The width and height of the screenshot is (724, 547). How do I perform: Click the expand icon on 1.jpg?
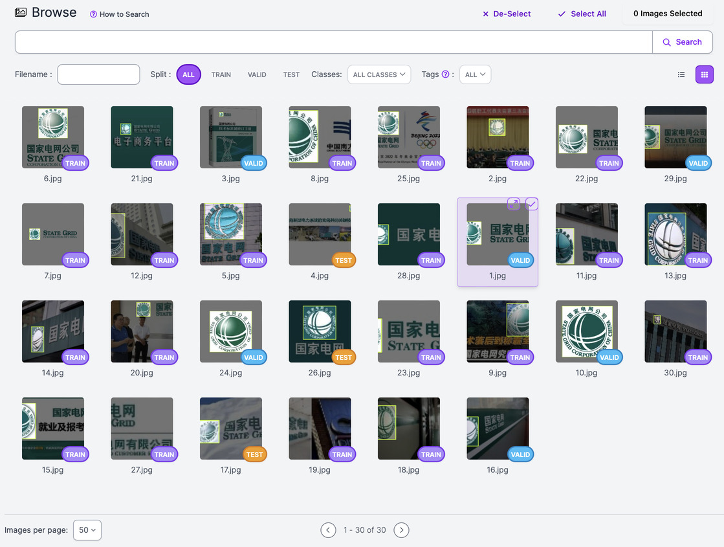pos(513,204)
